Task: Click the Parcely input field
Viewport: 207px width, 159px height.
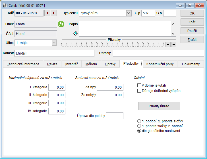Action: 158,53
